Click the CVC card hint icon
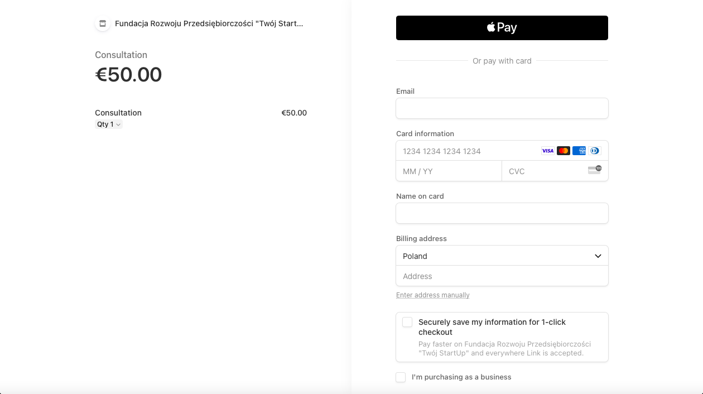This screenshot has height=394, width=703. click(595, 170)
